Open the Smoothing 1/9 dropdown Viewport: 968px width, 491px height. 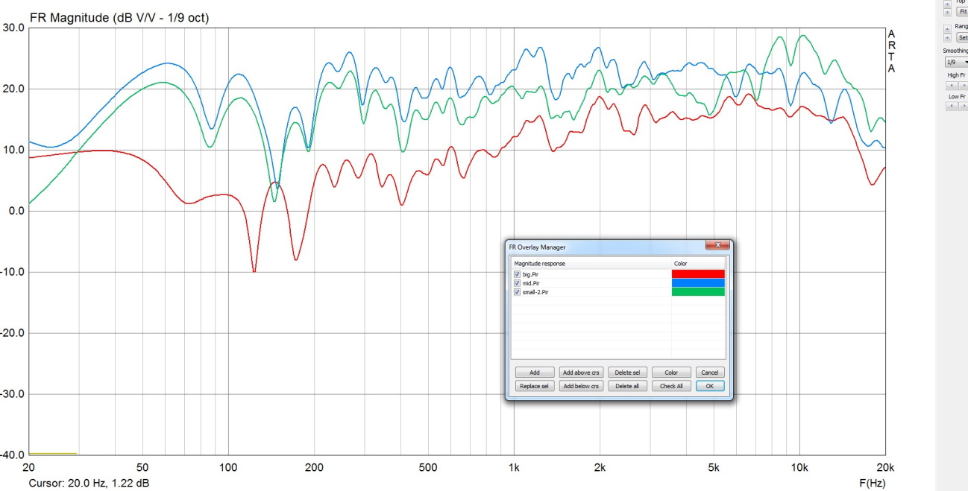pos(956,62)
